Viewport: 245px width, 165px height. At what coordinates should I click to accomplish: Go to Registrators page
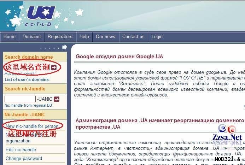point(60,37)
